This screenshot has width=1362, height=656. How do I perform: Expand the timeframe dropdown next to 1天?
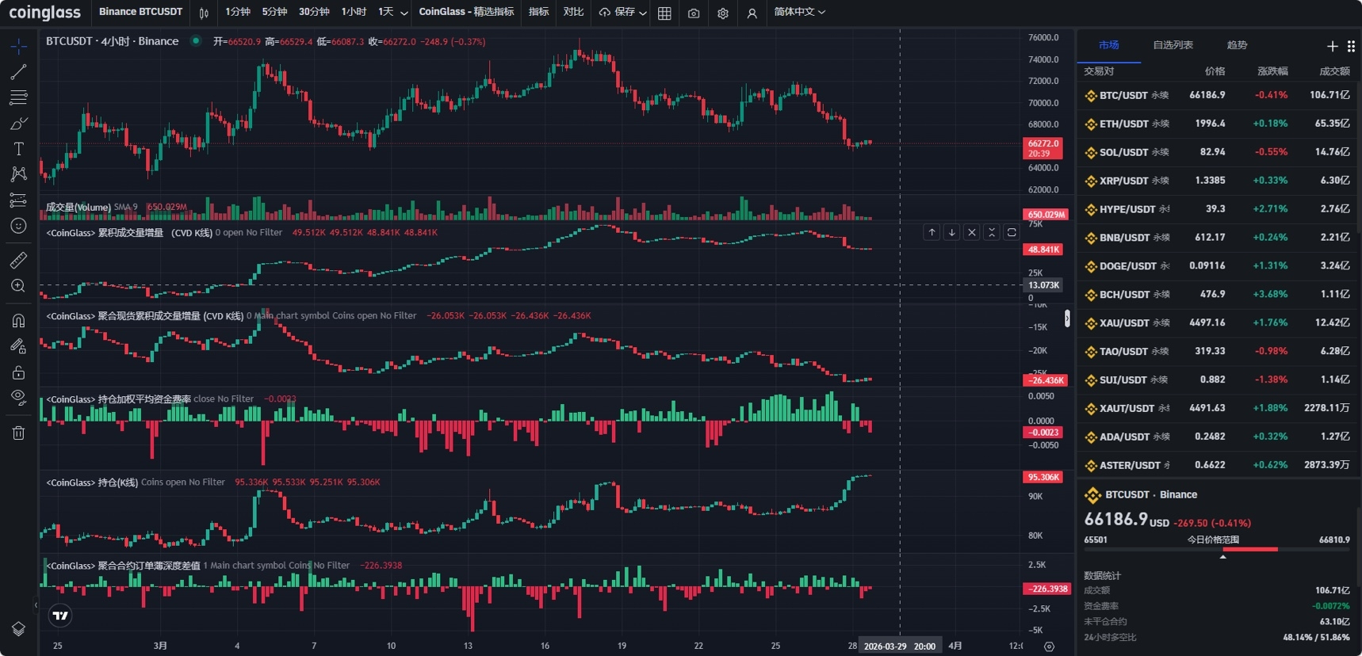click(x=404, y=13)
